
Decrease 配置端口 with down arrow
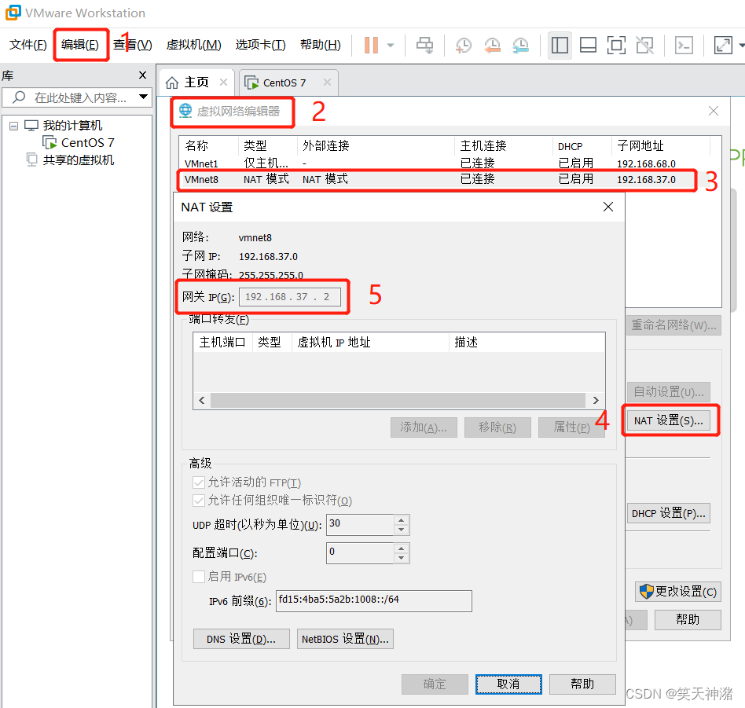click(x=402, y=558)
